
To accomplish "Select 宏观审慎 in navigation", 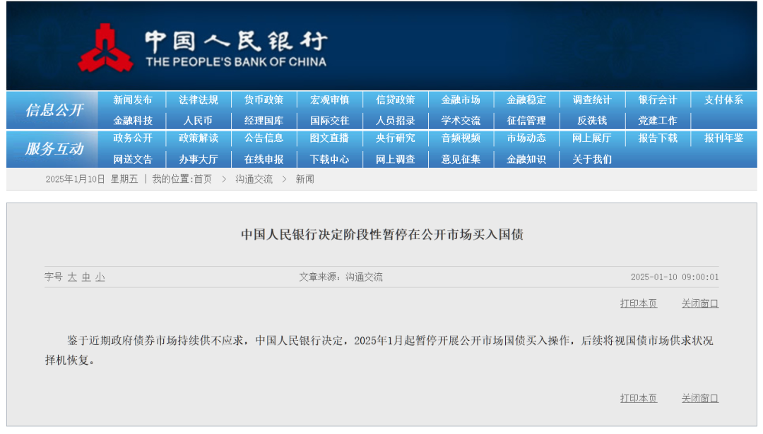I will pos(329,100).
